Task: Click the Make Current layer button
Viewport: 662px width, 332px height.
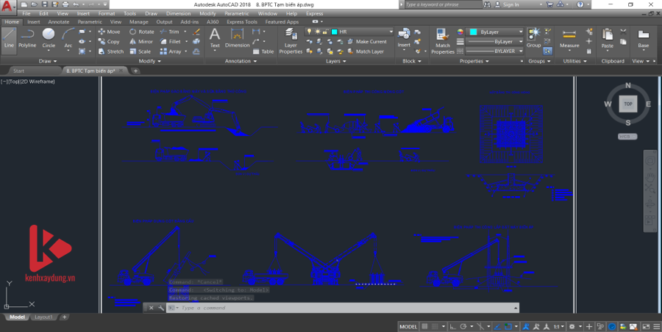Action: coord(366,42)
